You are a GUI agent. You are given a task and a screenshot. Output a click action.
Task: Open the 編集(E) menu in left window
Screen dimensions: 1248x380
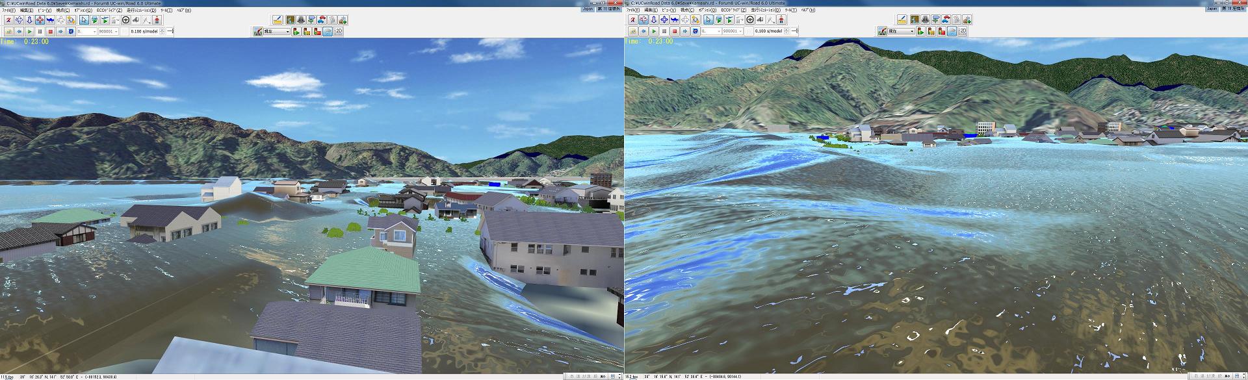pyautogui.click(x=27, y=10)
